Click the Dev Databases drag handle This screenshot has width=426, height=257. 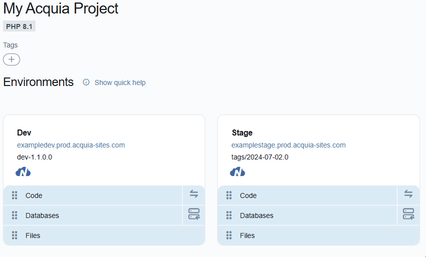coord(15,215)
